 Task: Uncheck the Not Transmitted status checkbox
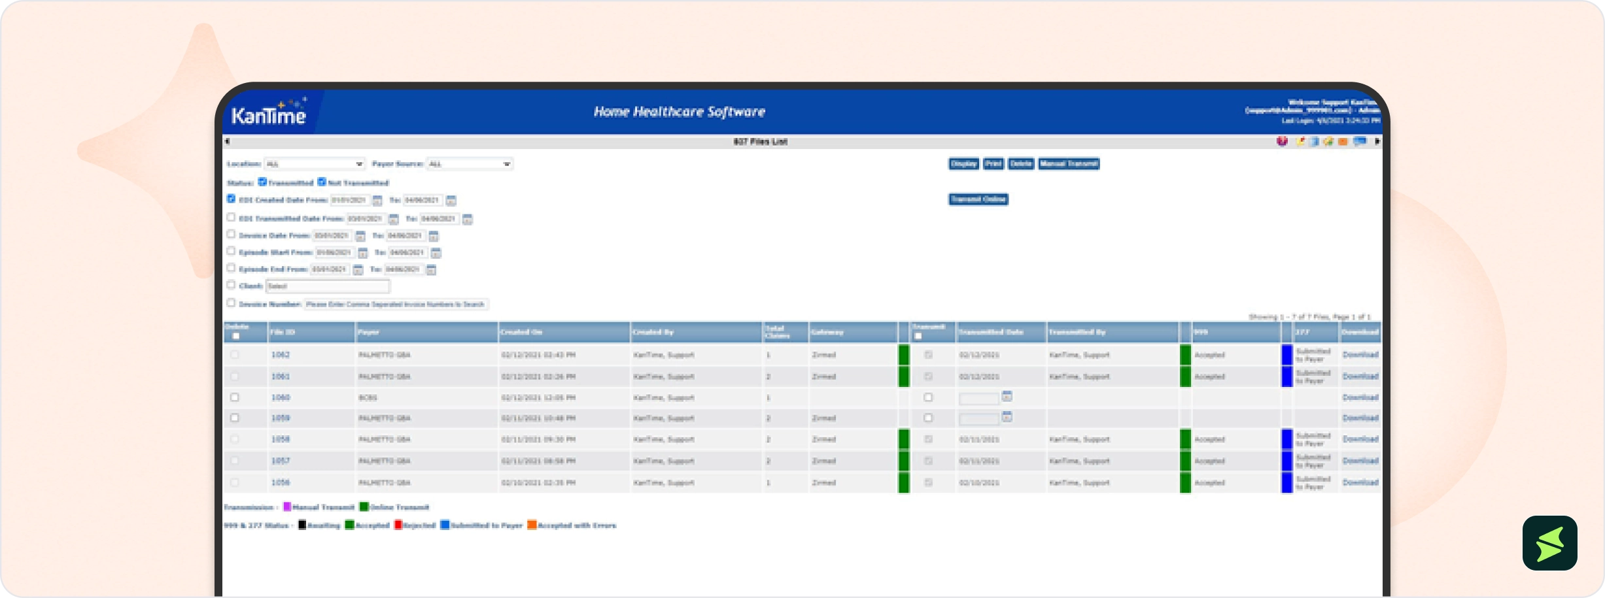322,182
